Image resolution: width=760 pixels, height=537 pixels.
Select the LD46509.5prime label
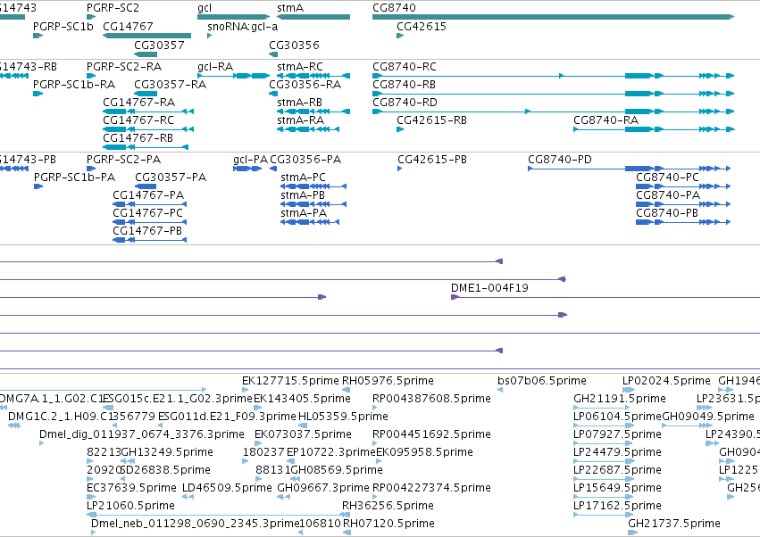coord(227,488)
